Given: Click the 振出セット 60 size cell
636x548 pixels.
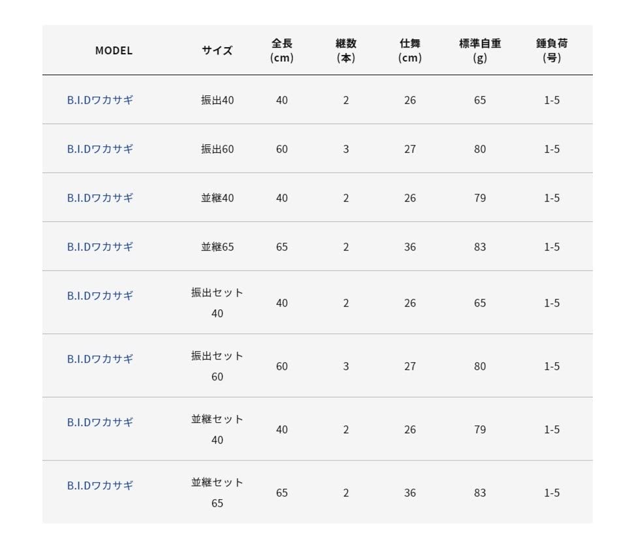Looking at the screenshot, I should tap(217, 366).
